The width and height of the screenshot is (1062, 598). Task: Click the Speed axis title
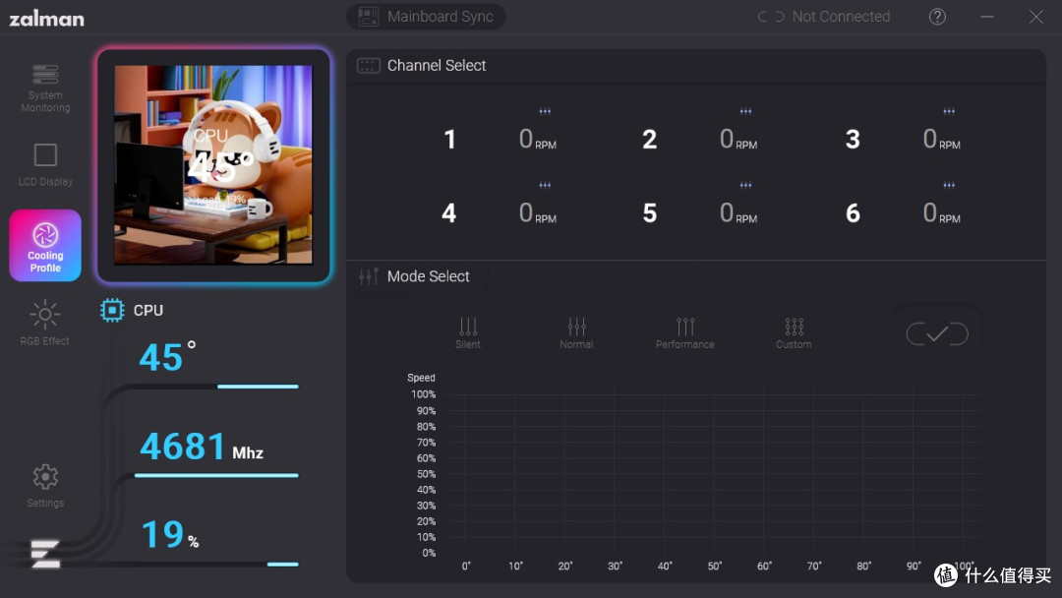(421, 378)
